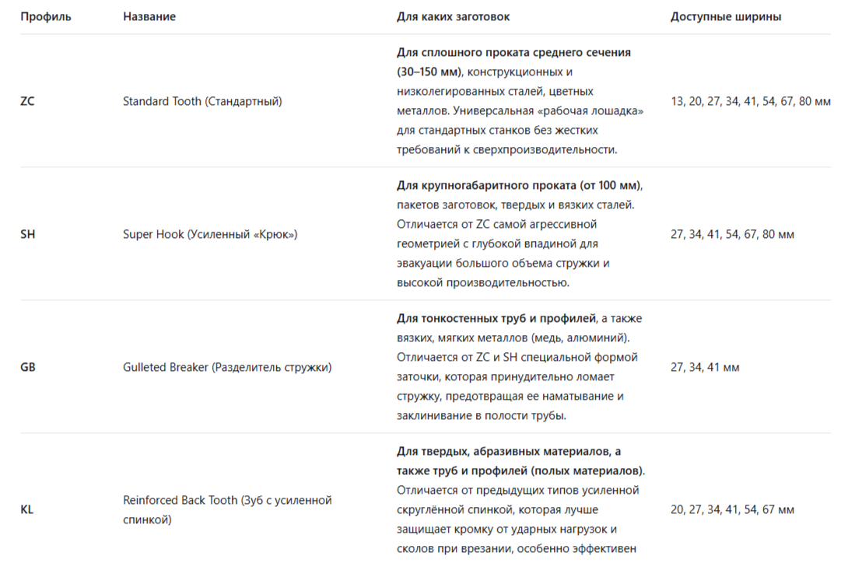Click the Standard Tooth (Стандартный) name

202,101
